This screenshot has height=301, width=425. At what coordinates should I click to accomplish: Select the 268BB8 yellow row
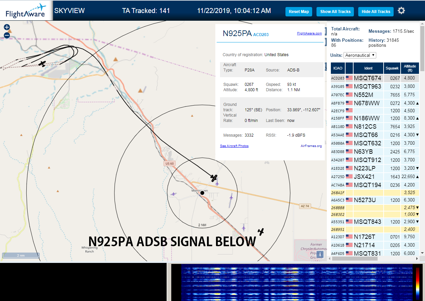(375, 208)
